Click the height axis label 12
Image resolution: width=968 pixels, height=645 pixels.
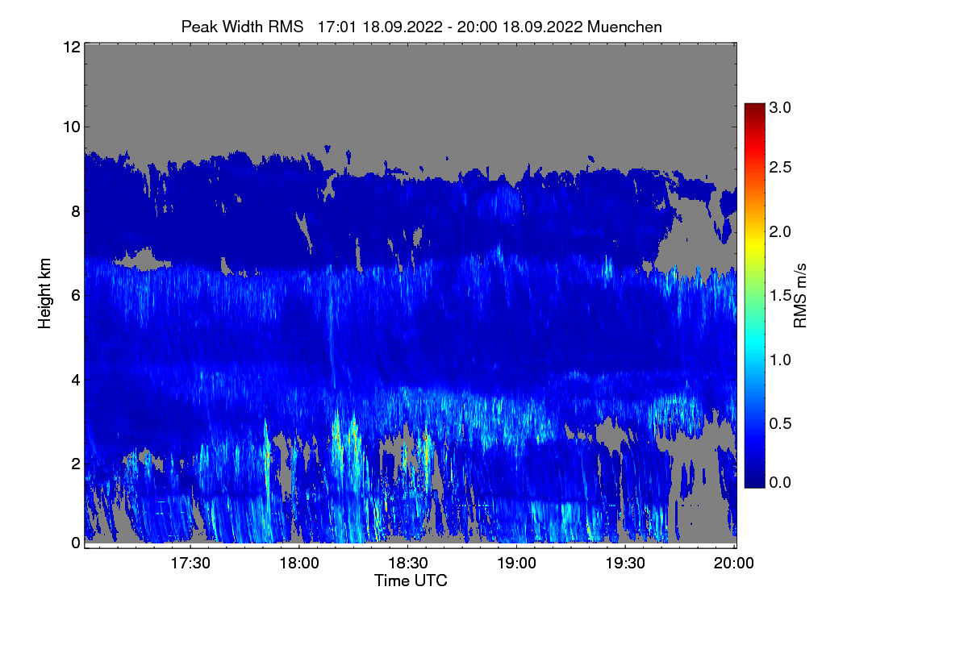pos(70,47)
